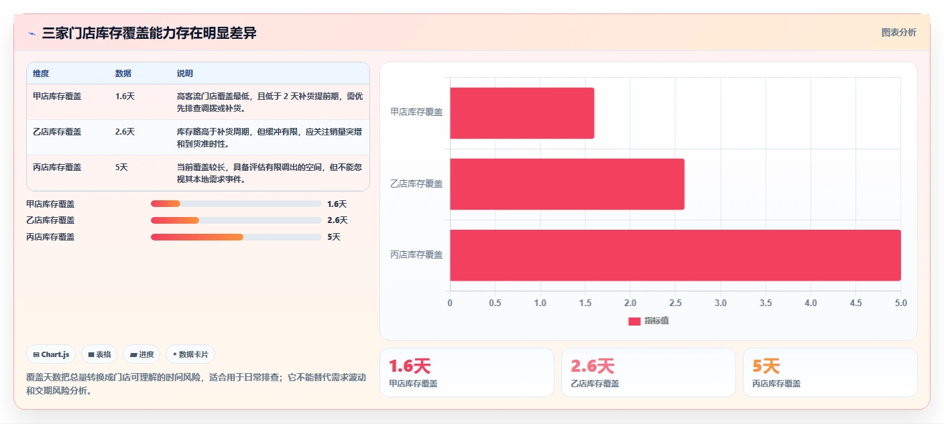This screenshot has height=424, width=944.
Task: Click the 2.6天 table cell
Action: pos(125,131)
